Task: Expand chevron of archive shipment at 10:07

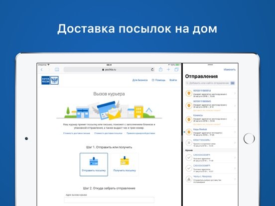Action: coord(235,168)
